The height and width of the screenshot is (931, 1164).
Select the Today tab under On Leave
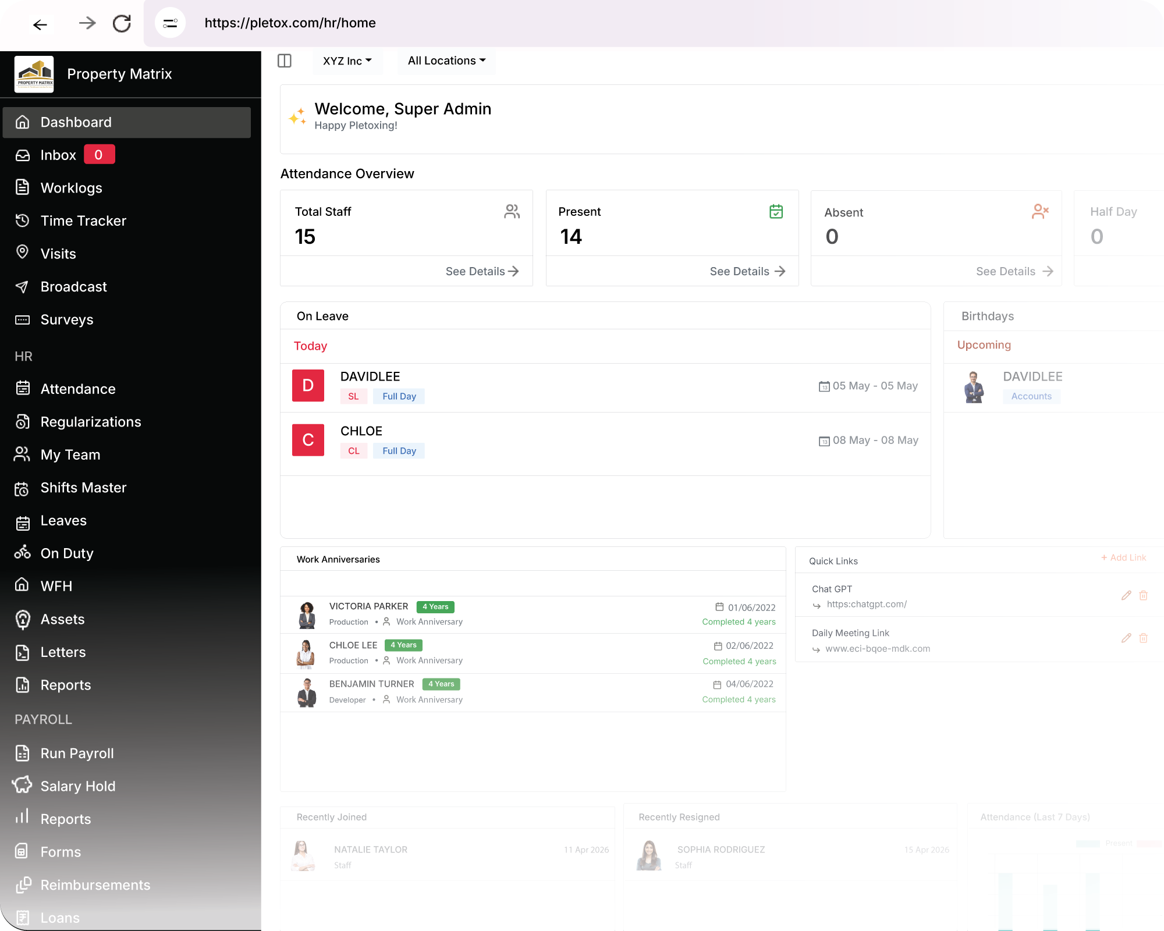(x=310, y=346)
